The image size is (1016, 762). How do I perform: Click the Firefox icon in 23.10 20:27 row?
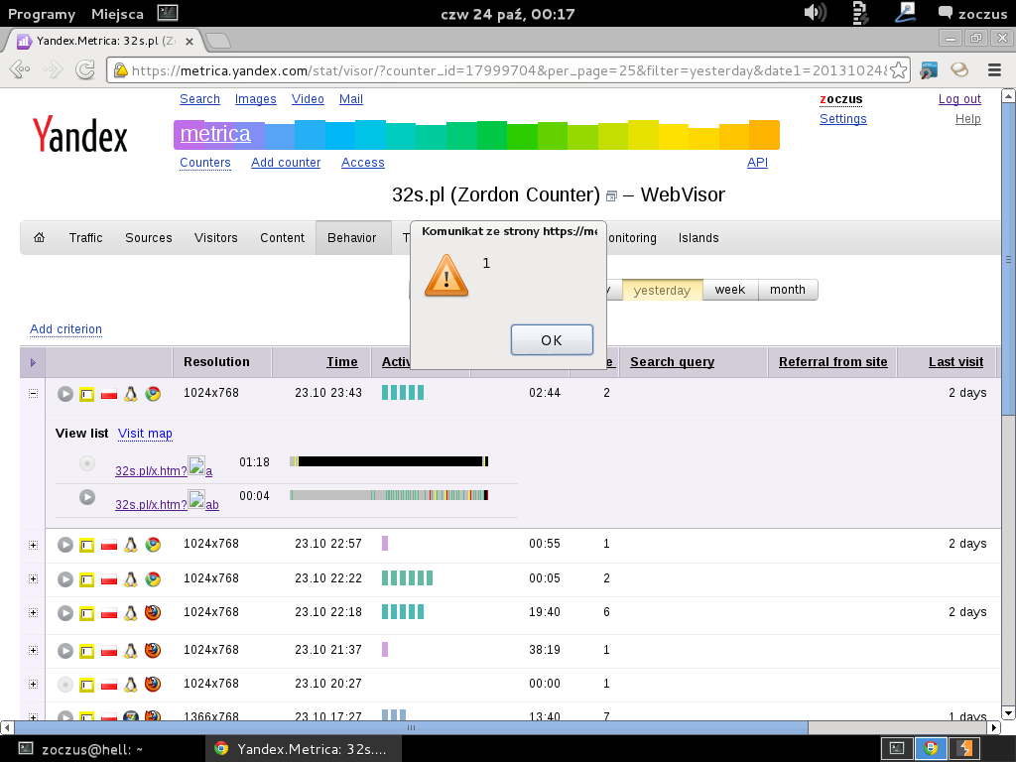tap(153, 684)
